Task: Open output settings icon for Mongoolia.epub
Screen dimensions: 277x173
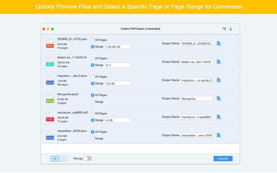Action: (218, 99)
